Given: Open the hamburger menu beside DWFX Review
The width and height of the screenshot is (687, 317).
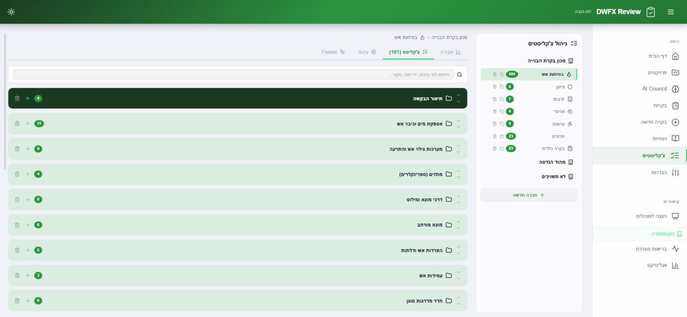Looking at the screenshot, I should click(670, 12).
